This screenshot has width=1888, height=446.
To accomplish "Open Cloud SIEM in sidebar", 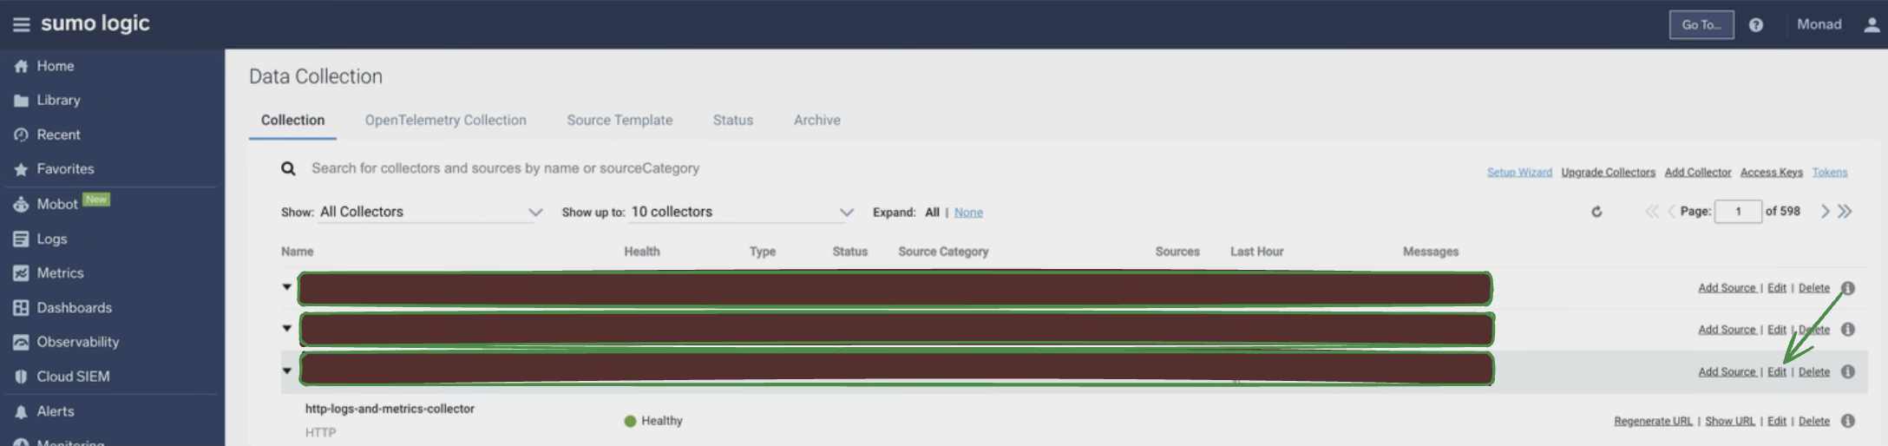I will 73,377.
